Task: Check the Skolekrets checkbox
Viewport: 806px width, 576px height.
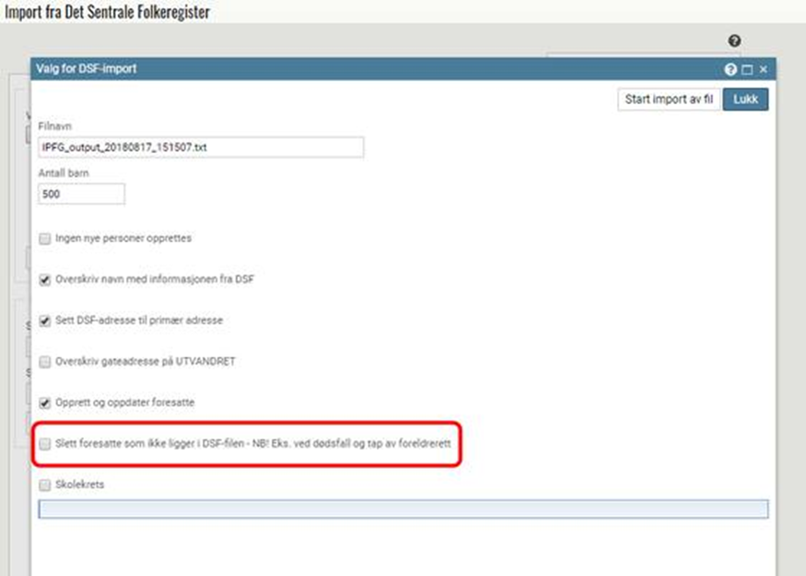Action: [x=45, y=485]
